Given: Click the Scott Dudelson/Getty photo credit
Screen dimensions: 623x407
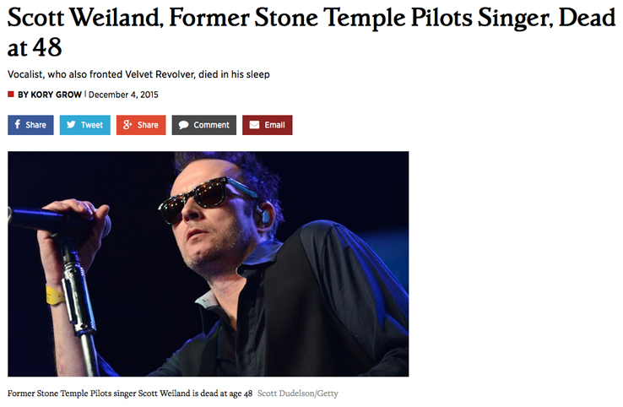Looking at the screenshot, I should tap(298, 393).
